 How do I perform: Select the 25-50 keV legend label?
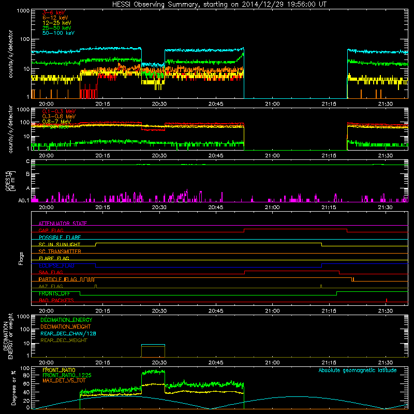(x=57, y=28)
